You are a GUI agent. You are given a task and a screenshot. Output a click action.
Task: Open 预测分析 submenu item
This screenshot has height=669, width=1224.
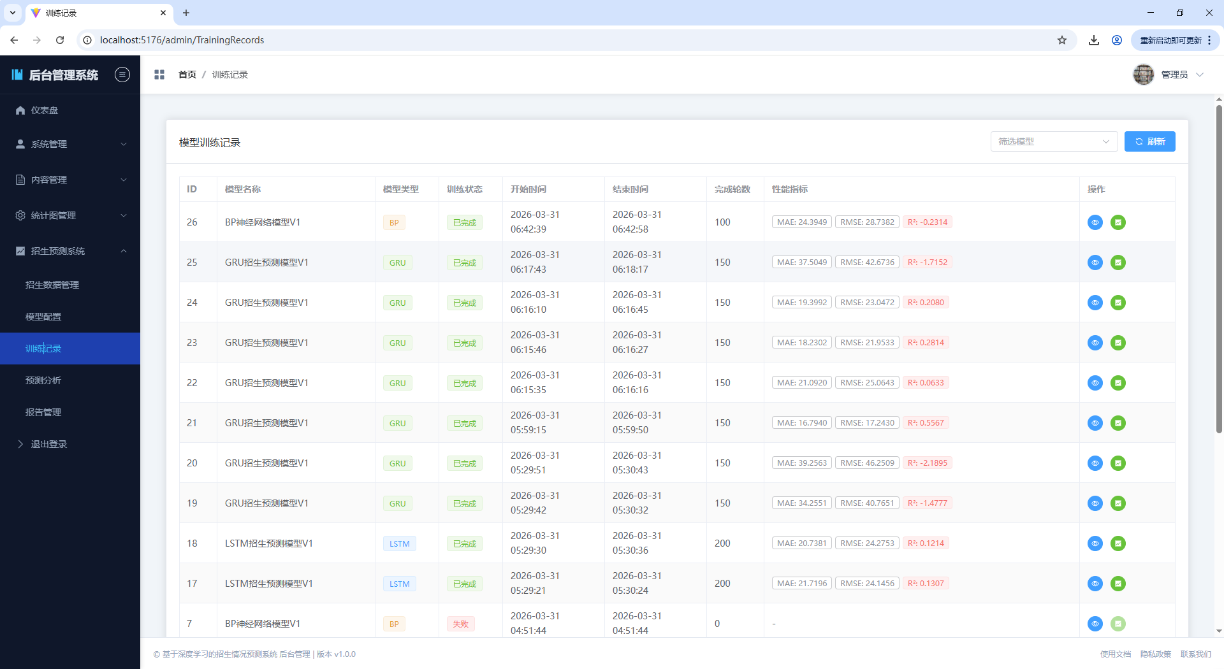[70, 380]
